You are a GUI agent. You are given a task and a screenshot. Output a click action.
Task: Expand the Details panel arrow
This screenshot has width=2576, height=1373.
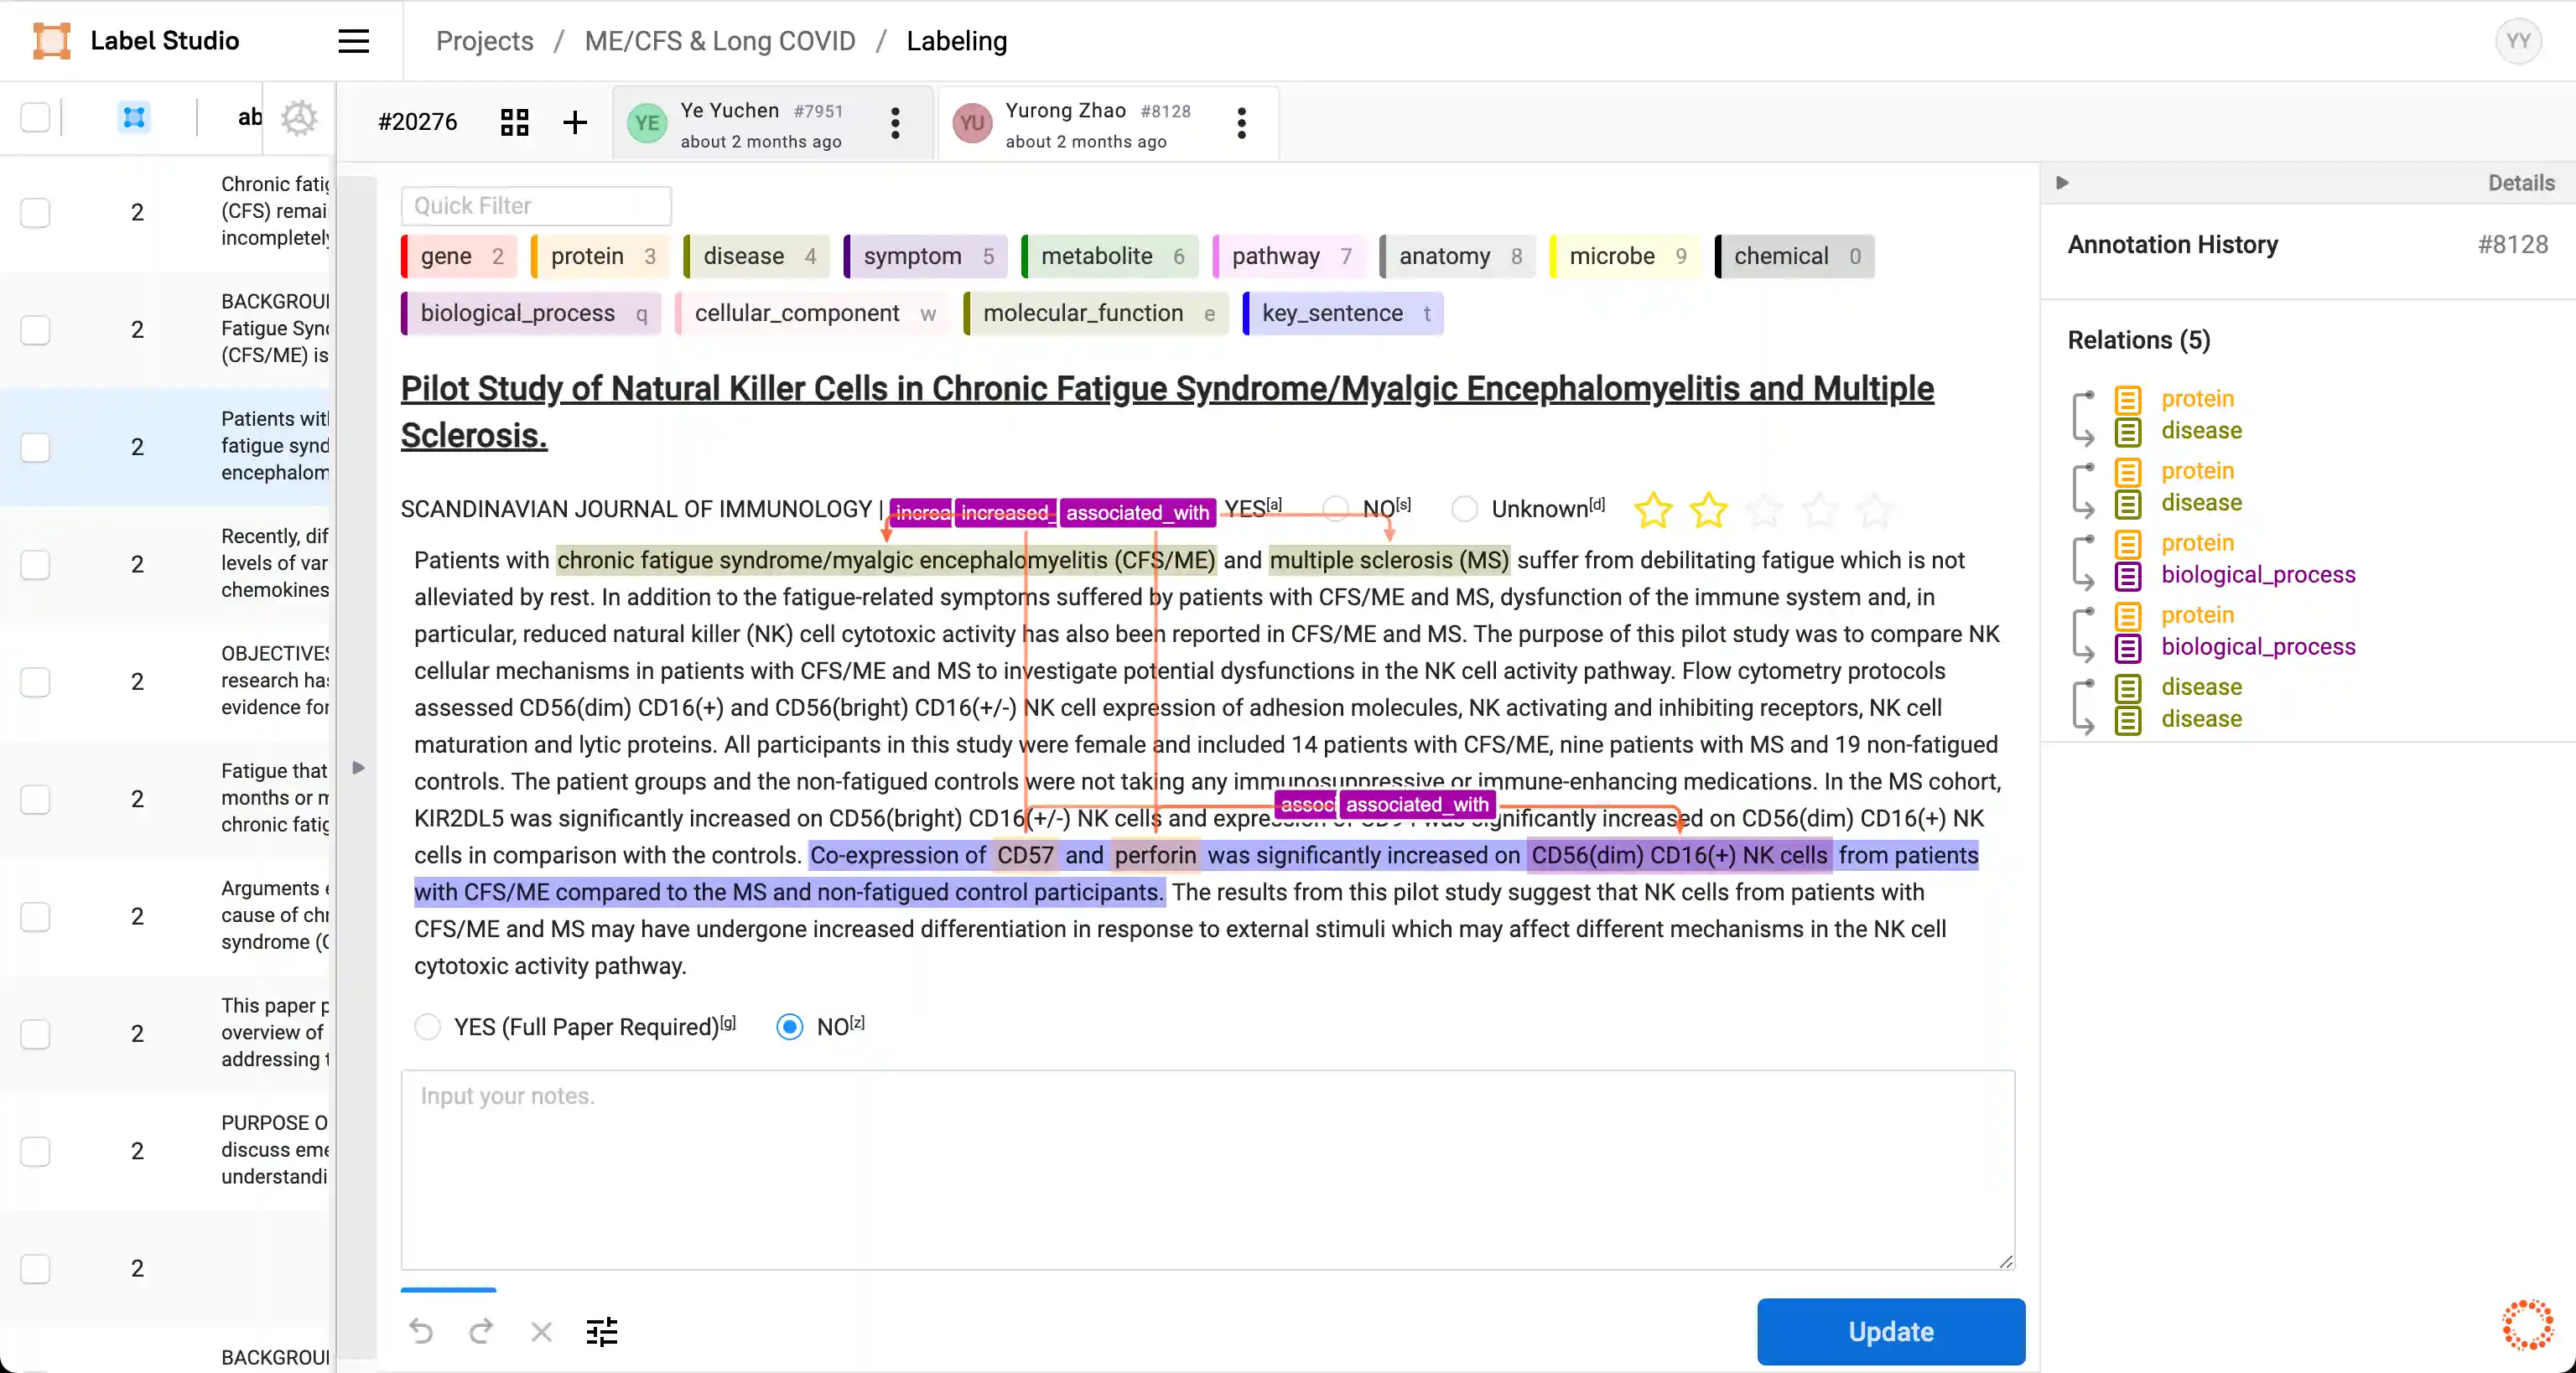click(2061, 182)
